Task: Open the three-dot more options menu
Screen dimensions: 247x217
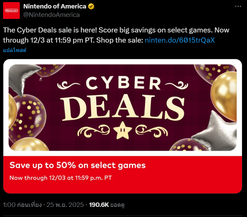Action: click(238, 6)
